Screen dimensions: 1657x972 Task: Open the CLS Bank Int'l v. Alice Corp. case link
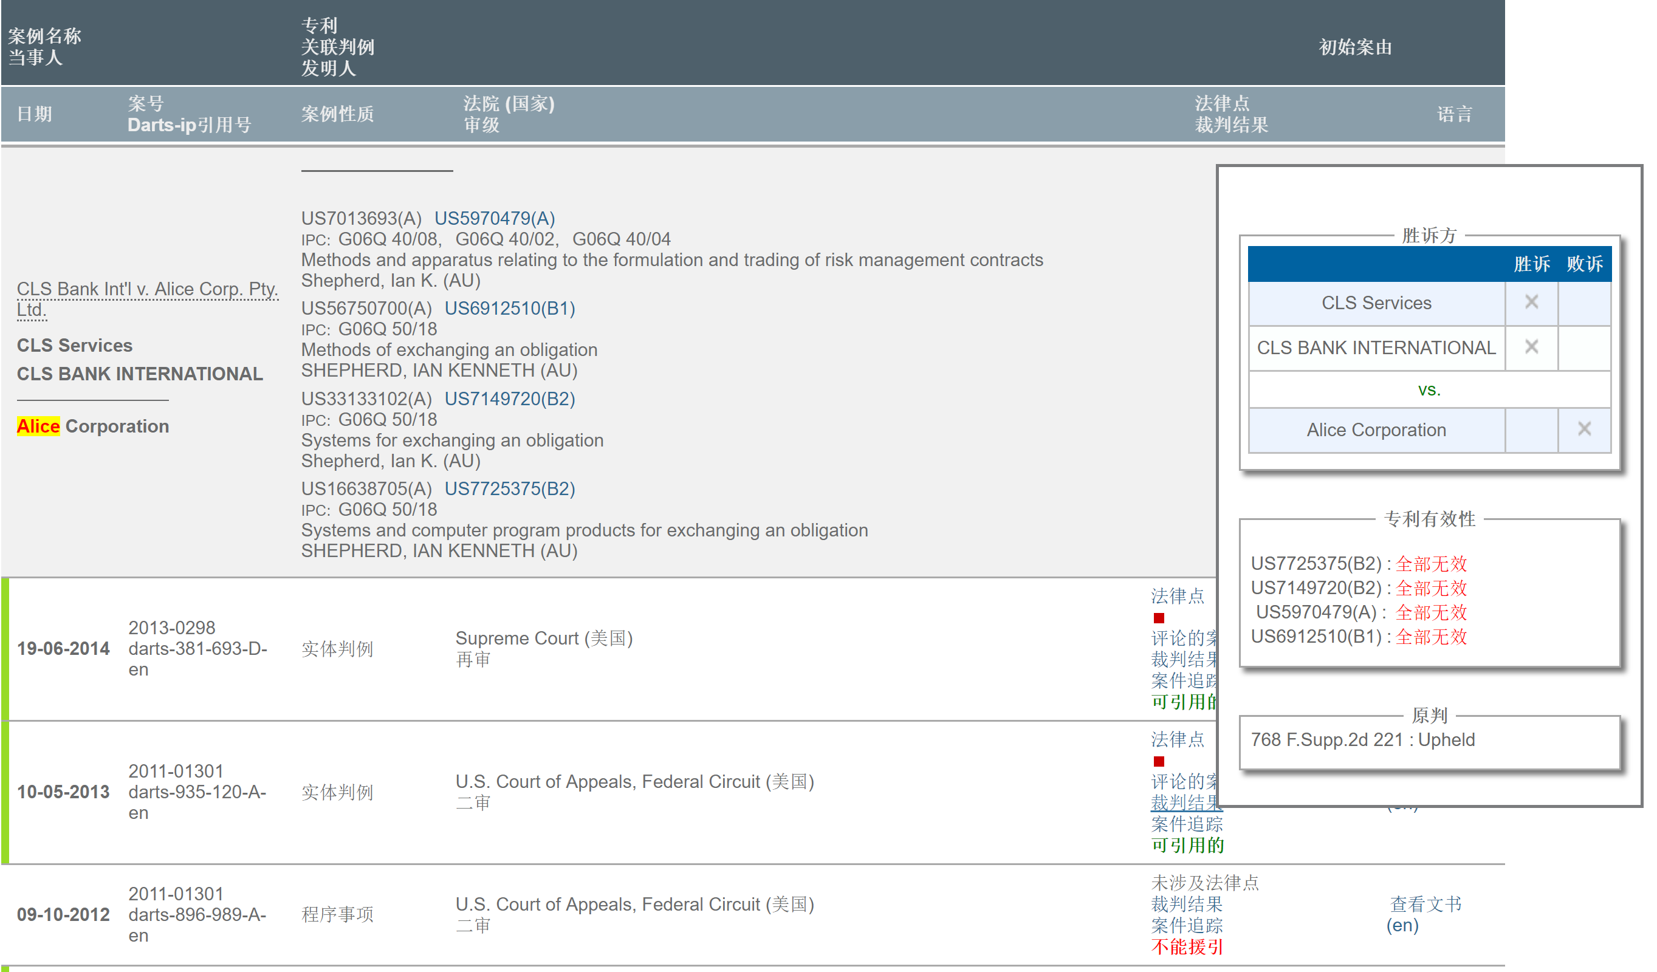148,299
